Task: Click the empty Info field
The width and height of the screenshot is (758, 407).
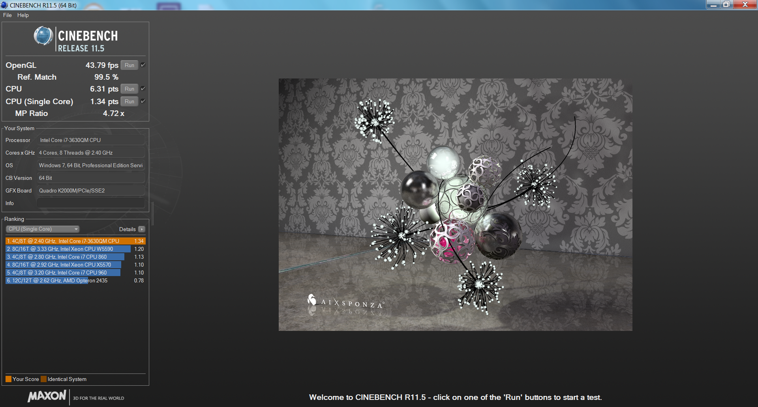Action: point(91,203)
